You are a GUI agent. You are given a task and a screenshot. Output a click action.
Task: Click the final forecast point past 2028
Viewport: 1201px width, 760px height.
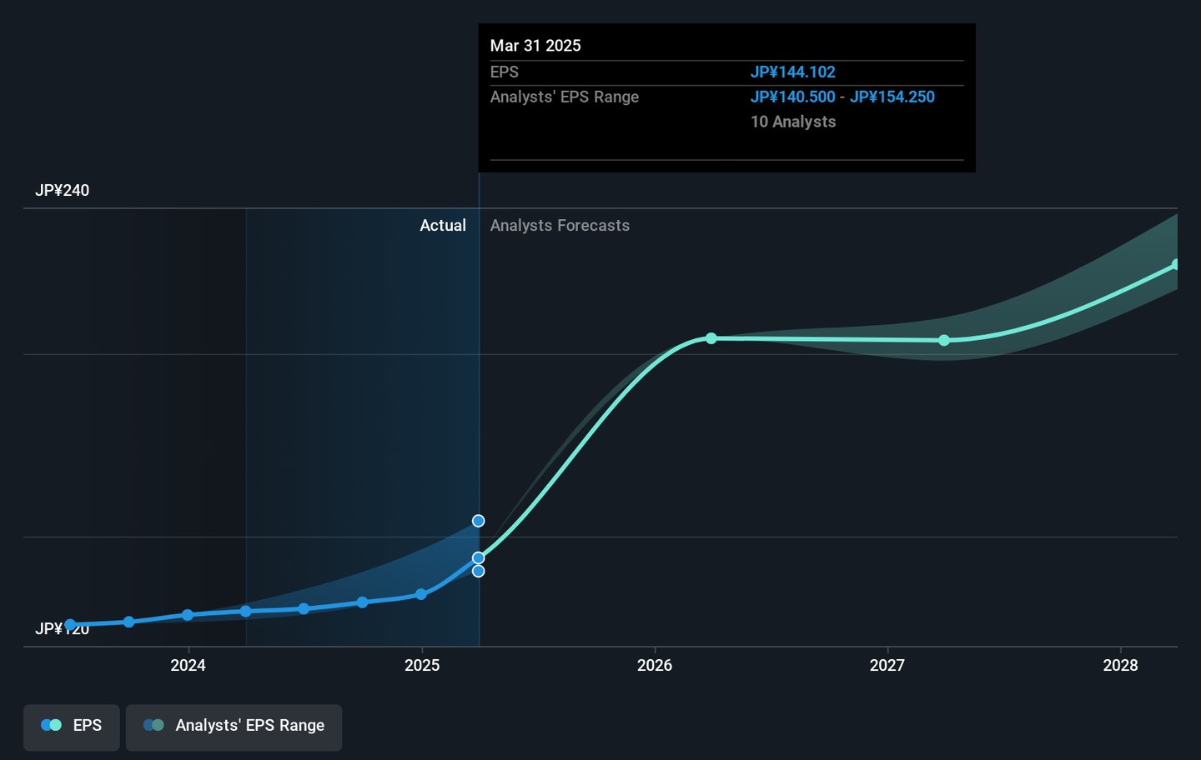click(x=1176, y=265)
